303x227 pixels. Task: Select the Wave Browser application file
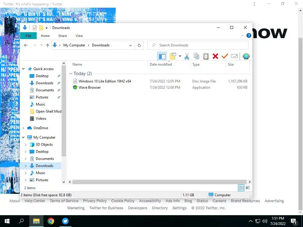click(159, 87)
